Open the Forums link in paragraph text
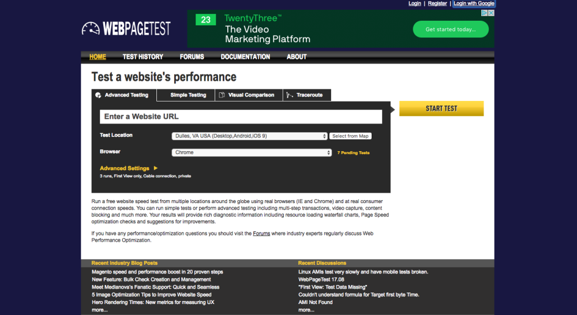This screenshot has width=577, height=315. point(261,233)
